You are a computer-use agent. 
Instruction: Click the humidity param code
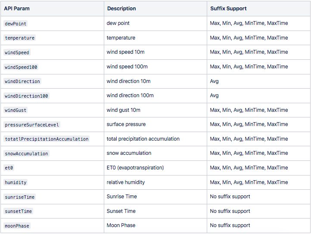tap(16, 182)
